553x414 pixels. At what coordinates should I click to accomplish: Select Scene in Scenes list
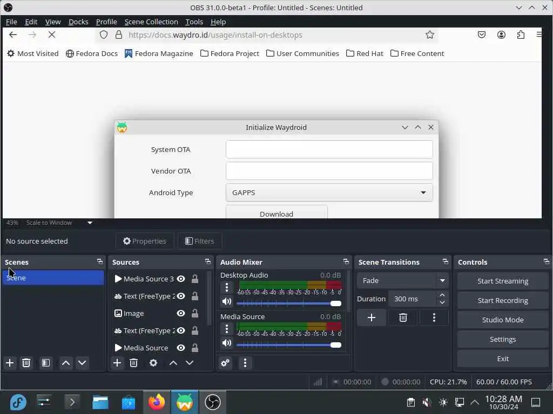(53, 278)
